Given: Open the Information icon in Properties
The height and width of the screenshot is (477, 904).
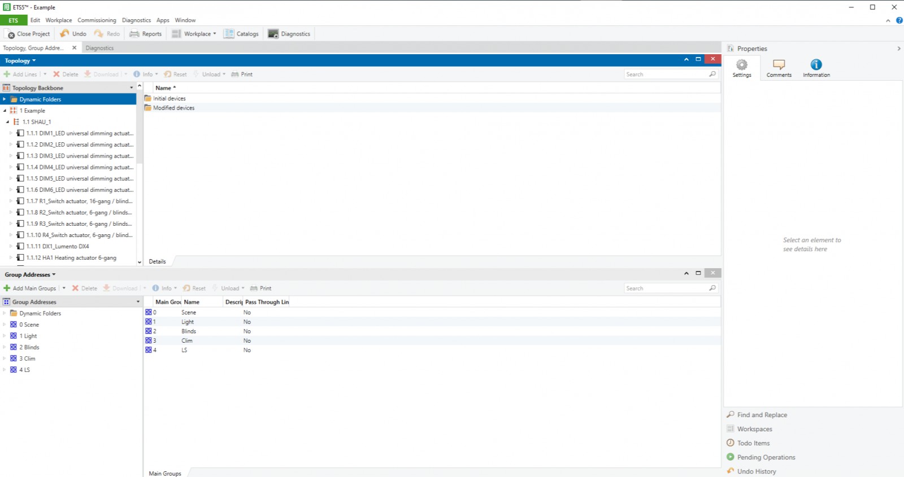Looking at the screenshot, I should click(x=816, y=65).
